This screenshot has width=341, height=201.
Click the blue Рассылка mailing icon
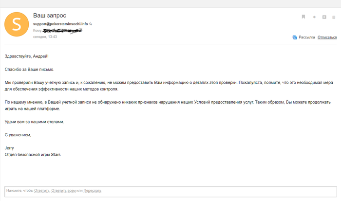[295, 37]
